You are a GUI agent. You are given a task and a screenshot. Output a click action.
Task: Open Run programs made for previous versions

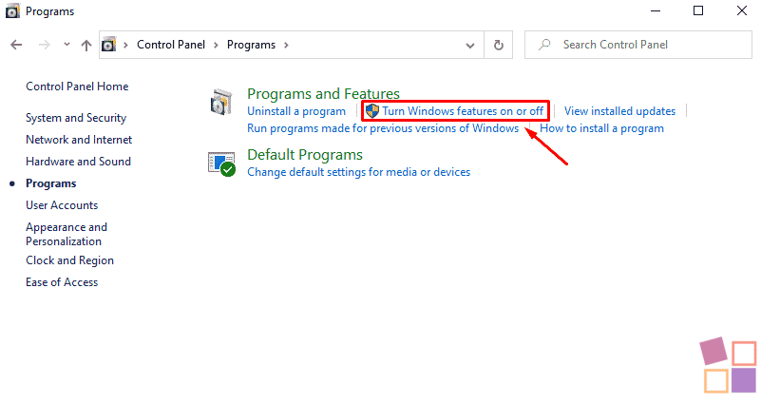click(x=383, y=128)
